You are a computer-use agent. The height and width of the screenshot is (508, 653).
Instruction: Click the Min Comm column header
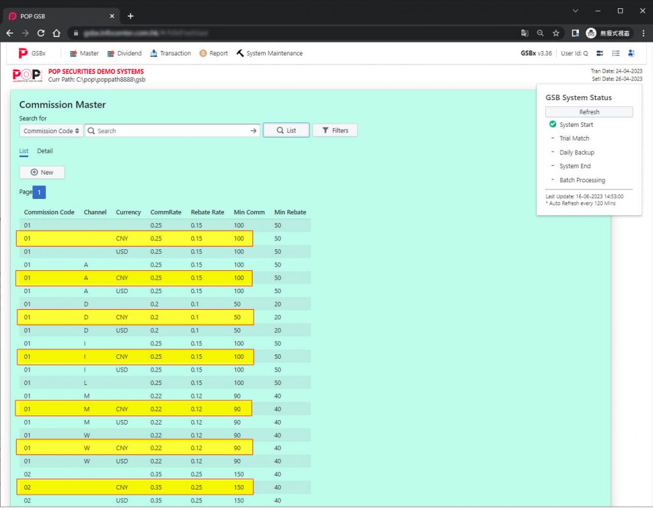point(249,212)
